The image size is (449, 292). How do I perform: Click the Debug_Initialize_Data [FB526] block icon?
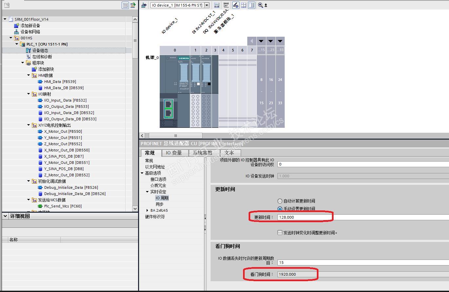[40, 187]
